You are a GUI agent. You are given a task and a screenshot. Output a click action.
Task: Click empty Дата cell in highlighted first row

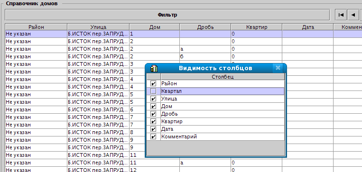pyautogui.click(x=308, y=34)
